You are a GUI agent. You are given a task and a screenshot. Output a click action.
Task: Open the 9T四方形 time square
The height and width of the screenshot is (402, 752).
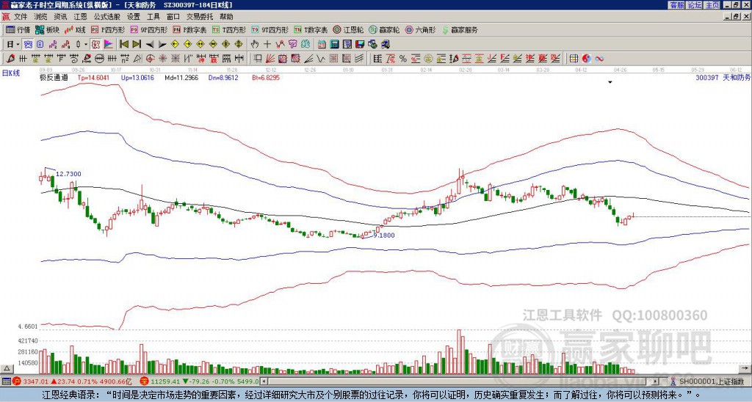(270, 29)
